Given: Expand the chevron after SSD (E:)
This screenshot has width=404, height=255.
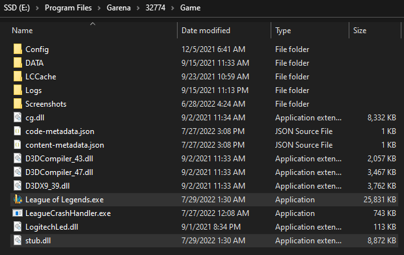Looking at the screenshot, I should click(x=37, y=8).
